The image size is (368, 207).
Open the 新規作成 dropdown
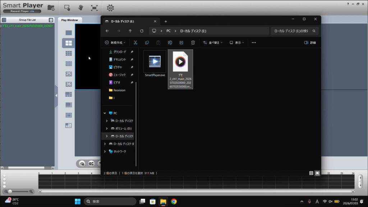[115, 42]
